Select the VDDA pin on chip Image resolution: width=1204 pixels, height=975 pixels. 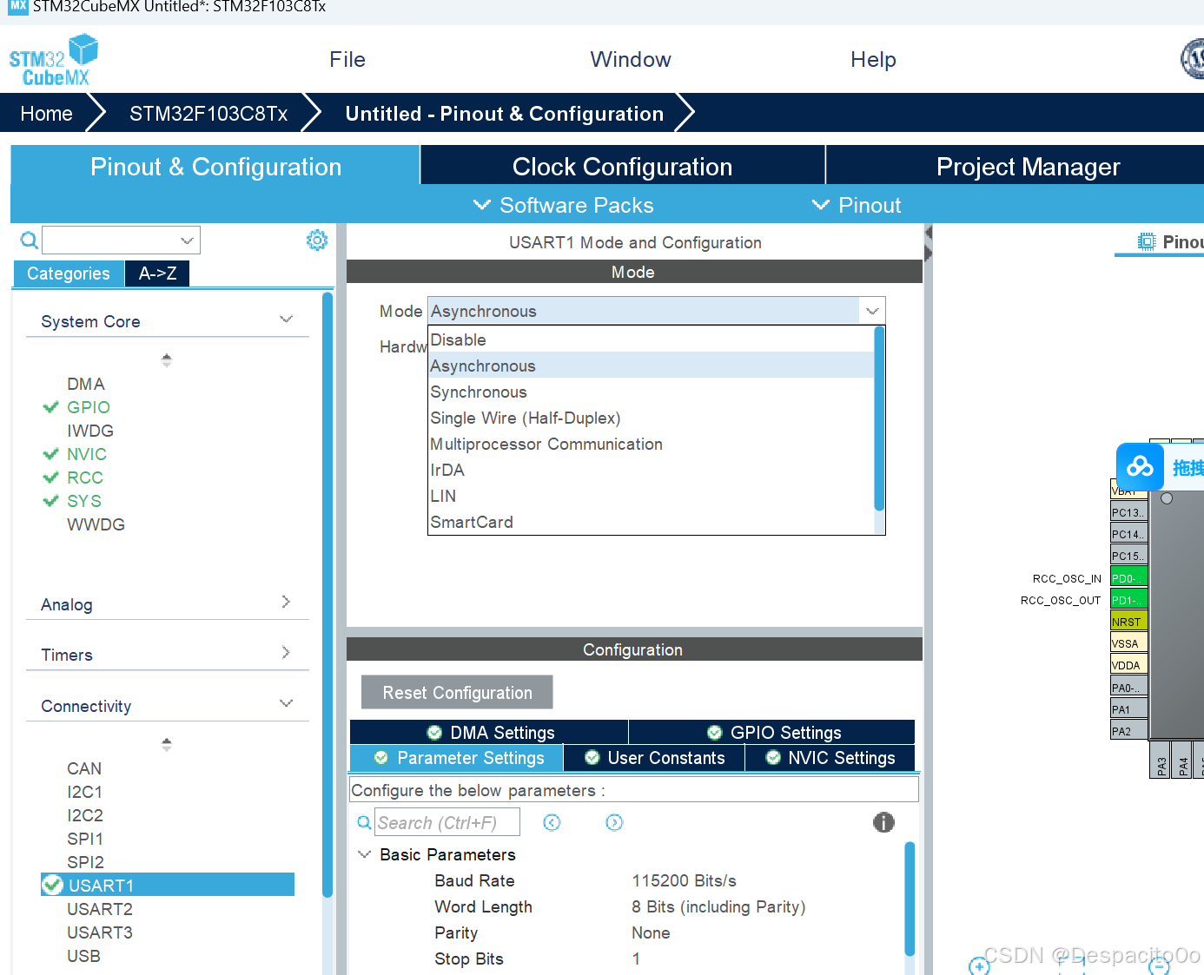point(1128,665)
